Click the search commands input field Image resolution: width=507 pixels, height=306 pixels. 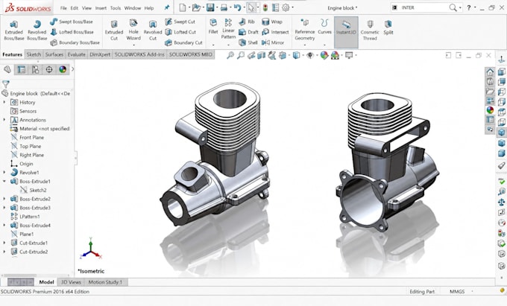point(423,7)
